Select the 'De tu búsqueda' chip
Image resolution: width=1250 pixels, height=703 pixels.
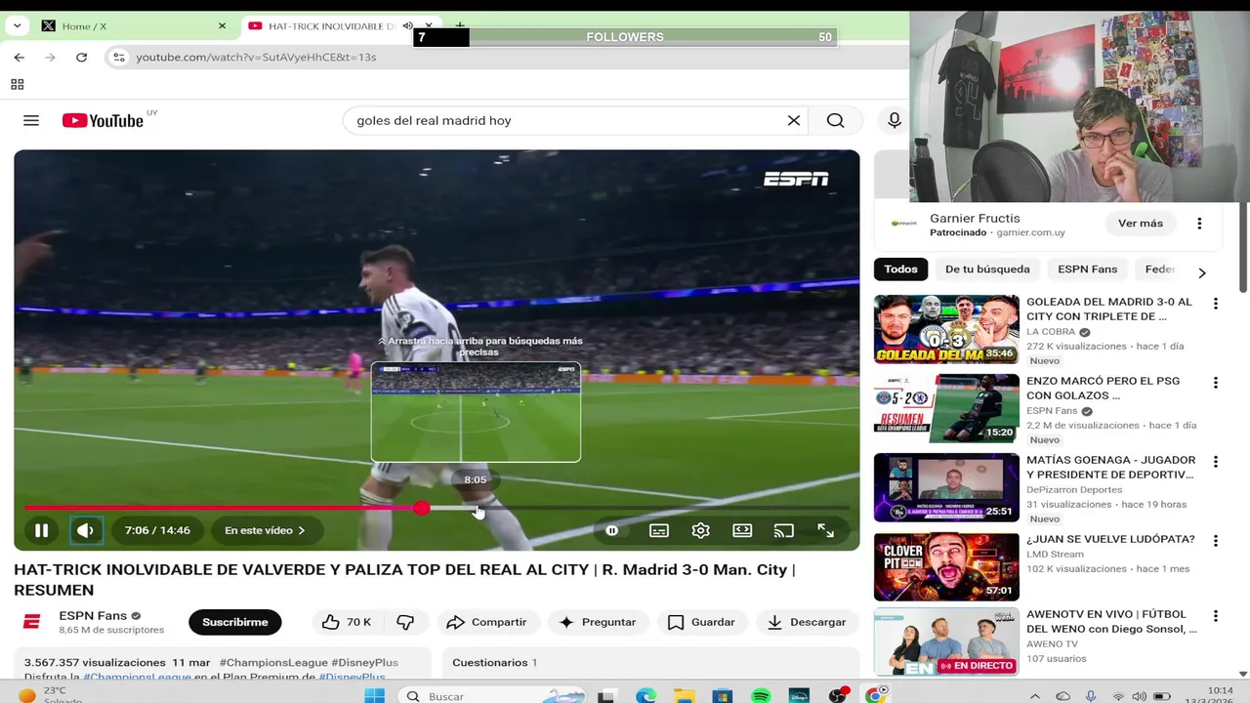click(x=987, y=269)
